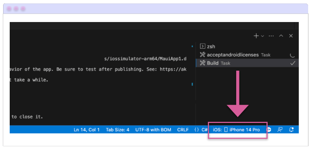The image size is (312, 150).
Task: Change language mode via C#
Action: tap(204, 130)
